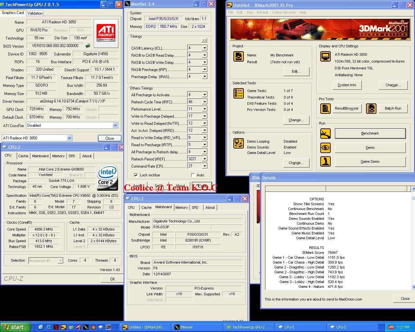Click the Edit... button in Project section

[296, 71]
